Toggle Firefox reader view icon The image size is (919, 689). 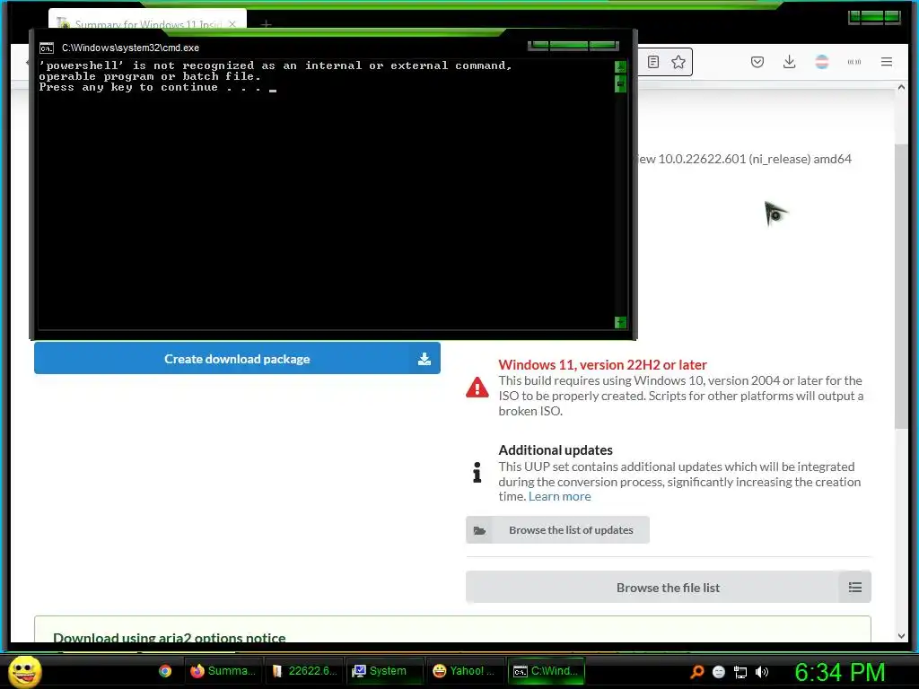(653, 62)
